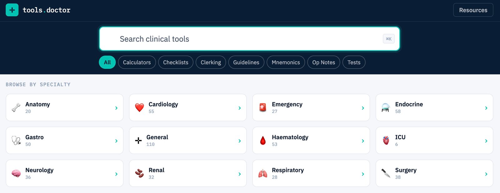Image resolution: width=500 pixels, height=193 pixels.
Task: Click the count 36 under Neurology
Action: [x=28, y=177]
